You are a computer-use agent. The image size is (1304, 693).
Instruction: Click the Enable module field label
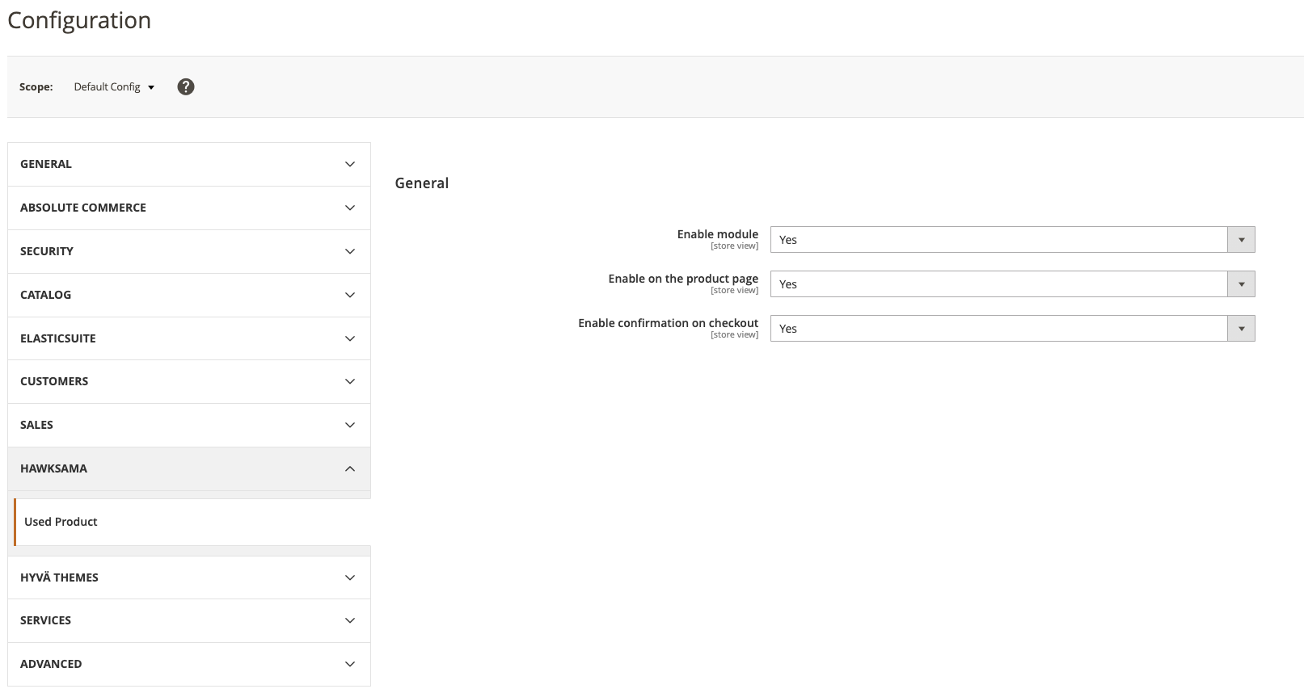coord(717,234)
